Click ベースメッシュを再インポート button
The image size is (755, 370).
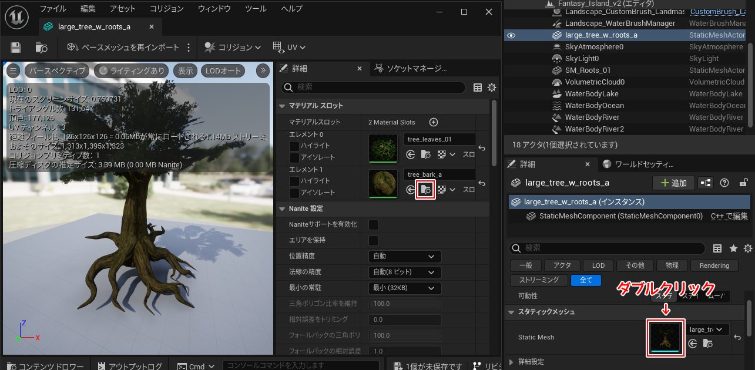(123, 48)
